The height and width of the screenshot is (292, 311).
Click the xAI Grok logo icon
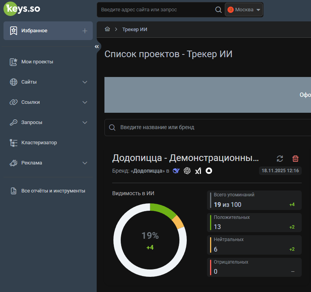(x=198, y=171)
